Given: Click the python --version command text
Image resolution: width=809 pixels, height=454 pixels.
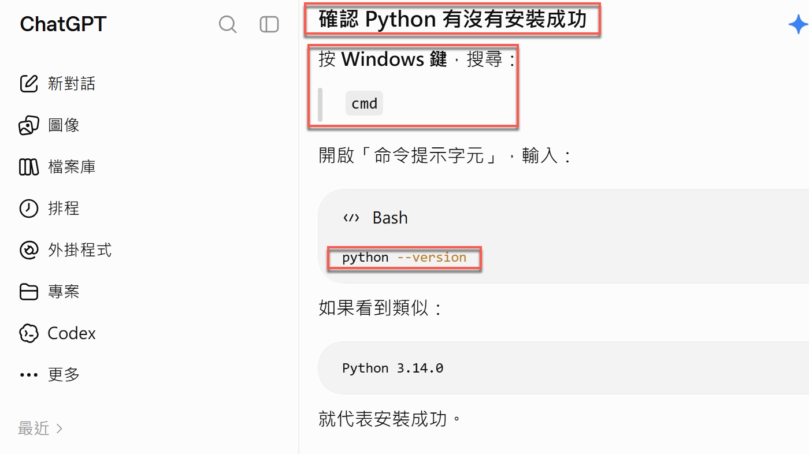Looking at the screenshot, I should (404, 258).
